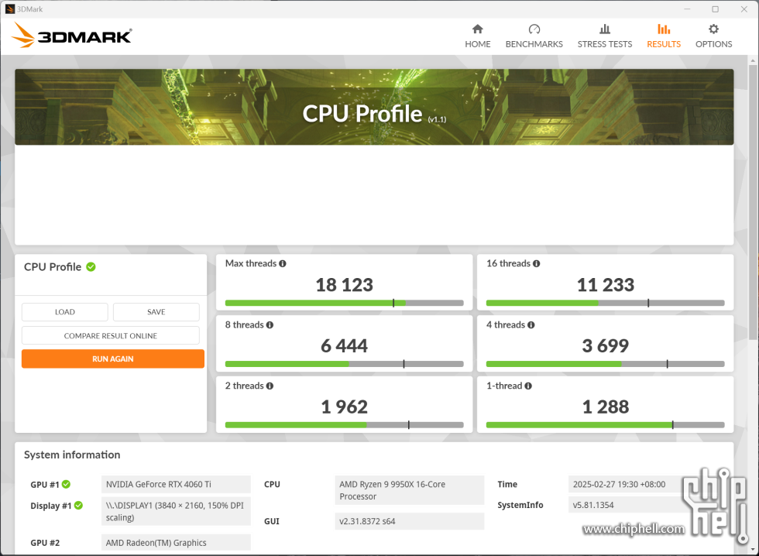
Task: Click the 16 threads score 11 233
Action: (x=605, y=285)
